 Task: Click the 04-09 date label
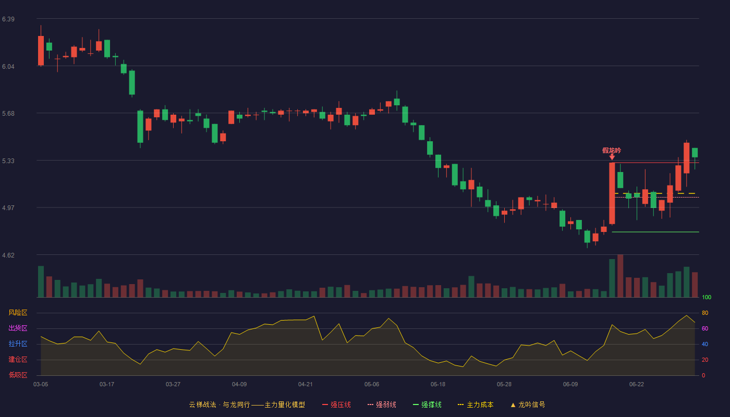tap(239, 384)
